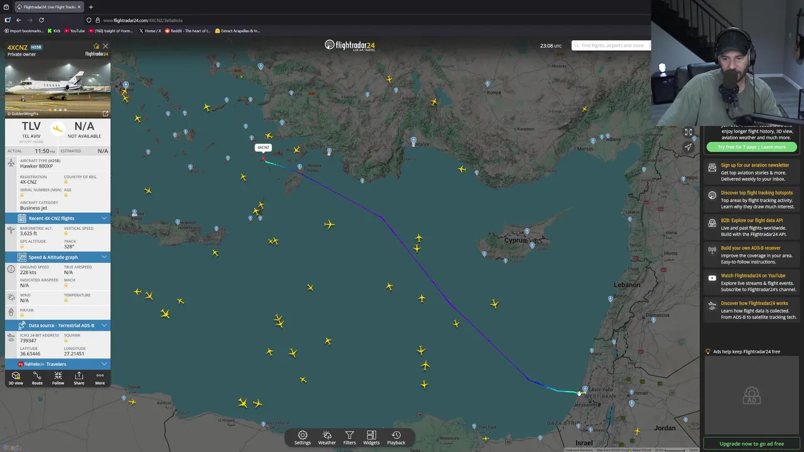Click the 3,625 ft barometric altitude value

pos(28,234)
